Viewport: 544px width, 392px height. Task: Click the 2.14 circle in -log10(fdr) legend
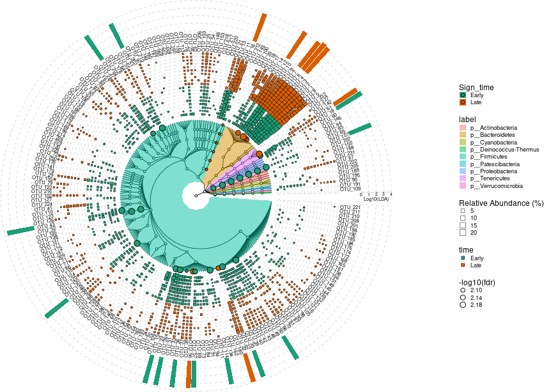[463, 298]
